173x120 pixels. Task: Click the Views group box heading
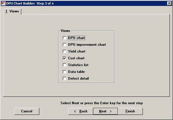click(x=65, y=30)
